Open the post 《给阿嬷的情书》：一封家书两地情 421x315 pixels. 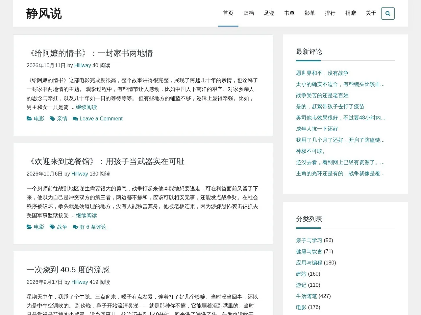tap(90, 53)
